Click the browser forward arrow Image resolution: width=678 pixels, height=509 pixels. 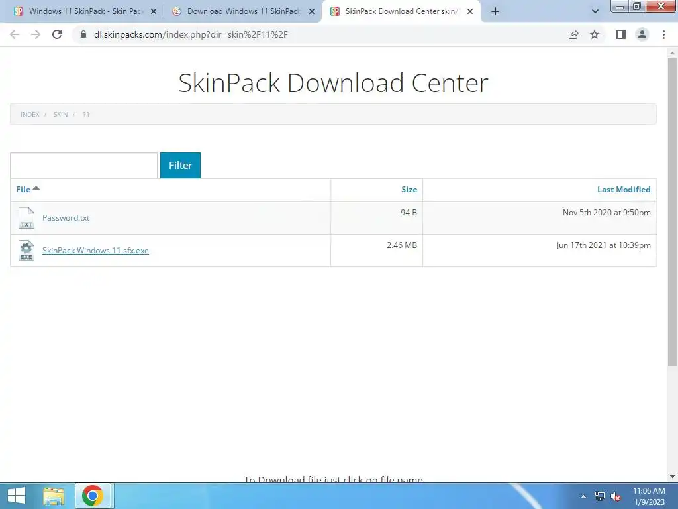36,34
